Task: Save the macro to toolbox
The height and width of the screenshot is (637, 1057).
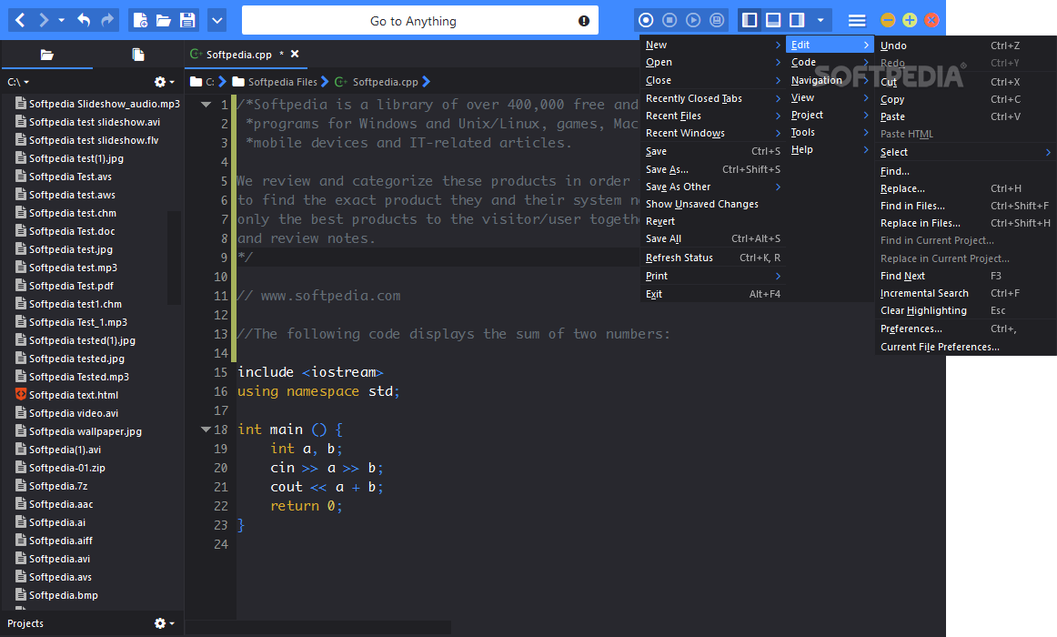Action: click(717, 20)
